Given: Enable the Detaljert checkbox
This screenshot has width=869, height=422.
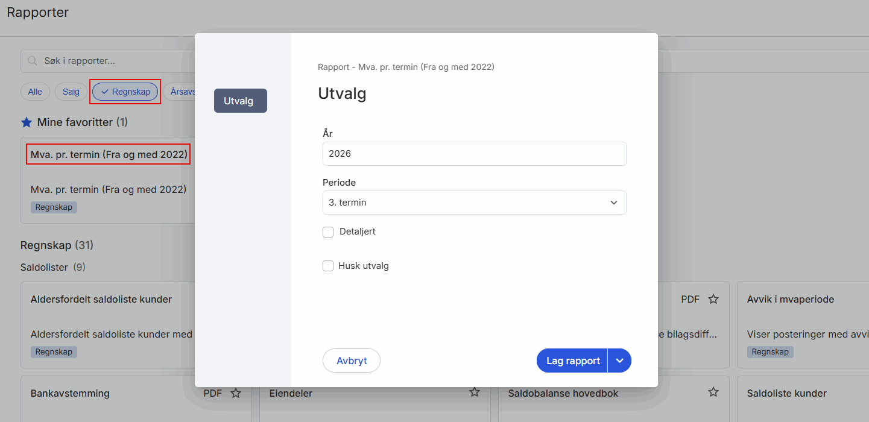Looking at the screenshot, I should coord(328,231).
